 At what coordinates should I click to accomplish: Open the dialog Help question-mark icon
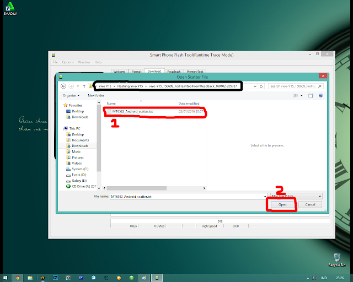click(320, 96)
